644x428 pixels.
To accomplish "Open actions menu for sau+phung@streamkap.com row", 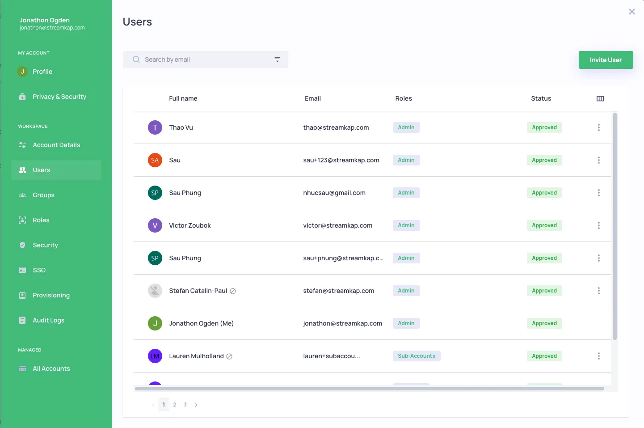I will 599,258.
